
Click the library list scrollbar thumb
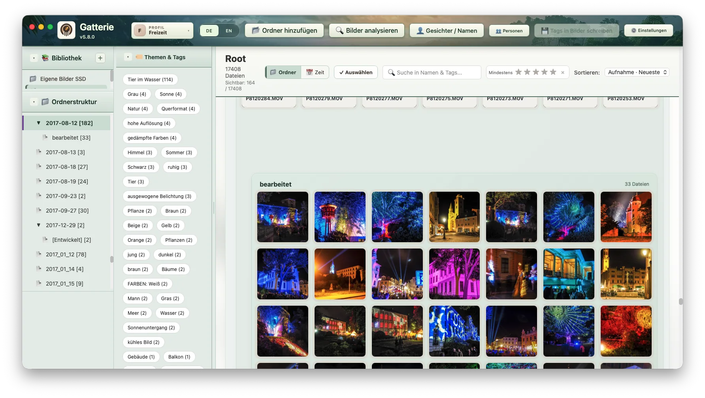[112, 75]
